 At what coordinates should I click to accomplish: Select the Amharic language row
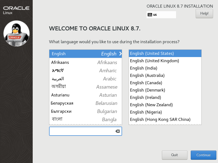pos(86,71)
